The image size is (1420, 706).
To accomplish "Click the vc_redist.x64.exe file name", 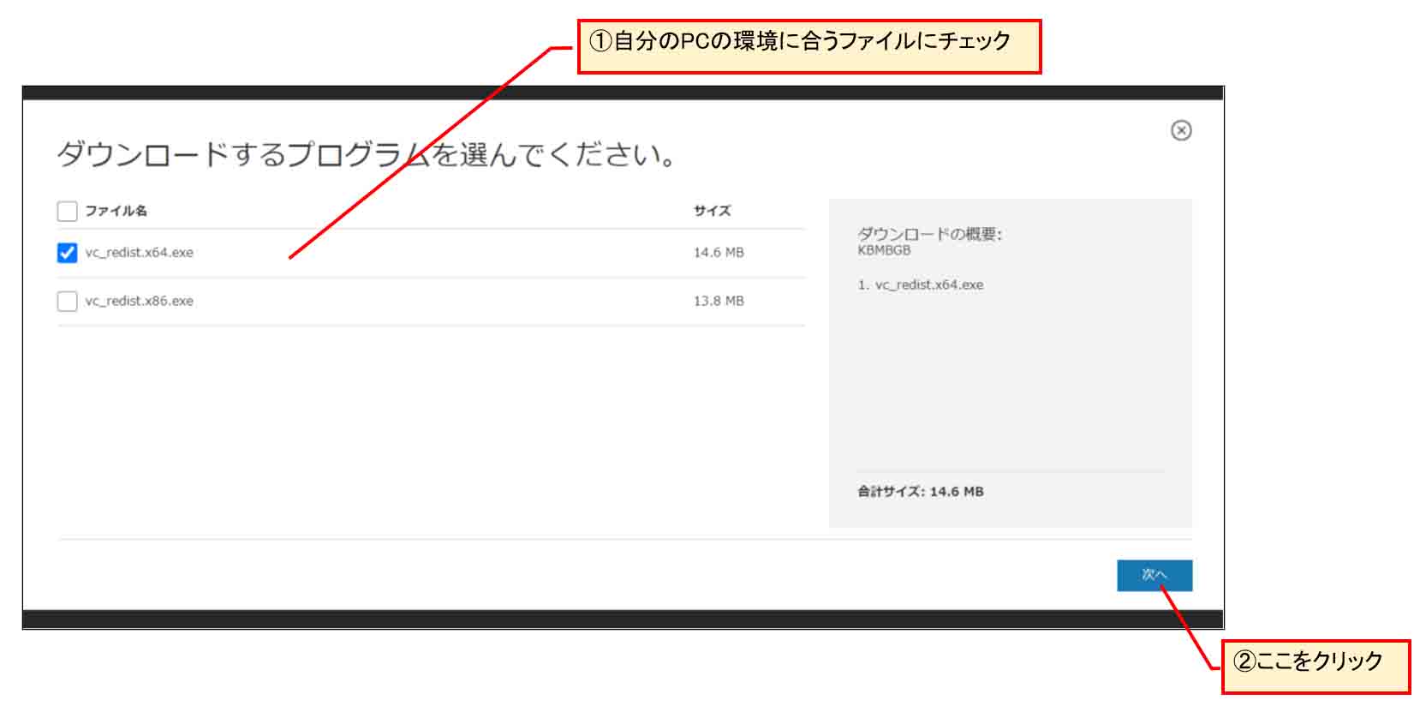I will pos(139,253).
